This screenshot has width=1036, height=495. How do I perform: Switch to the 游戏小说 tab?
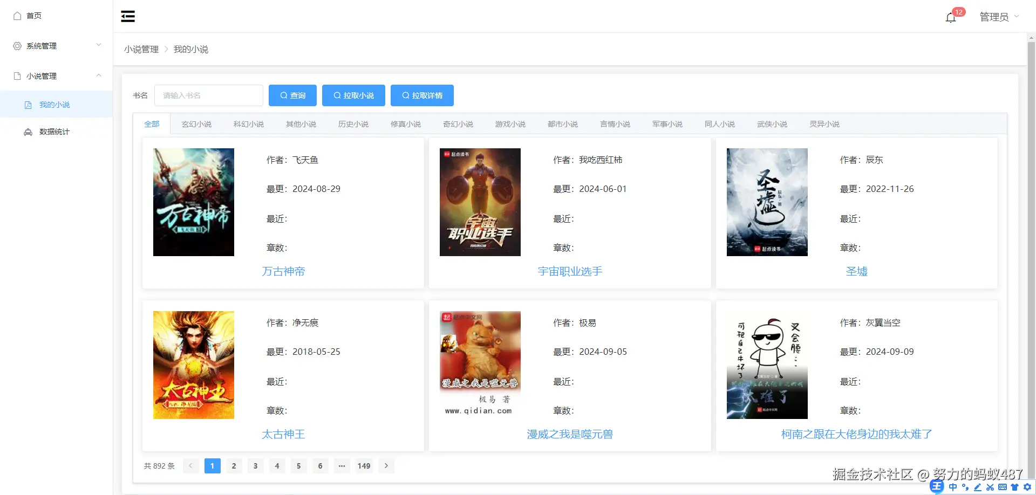(510, 124)
